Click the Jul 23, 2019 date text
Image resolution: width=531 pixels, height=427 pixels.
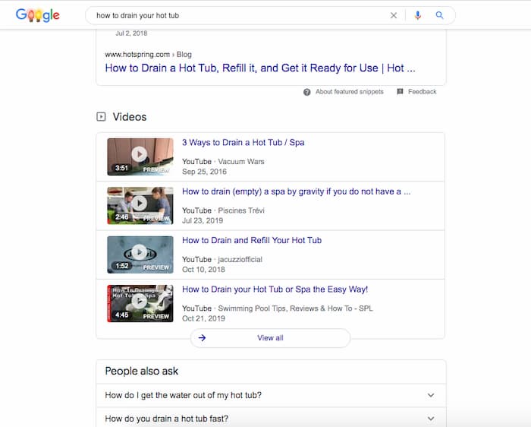pos(203,221)
